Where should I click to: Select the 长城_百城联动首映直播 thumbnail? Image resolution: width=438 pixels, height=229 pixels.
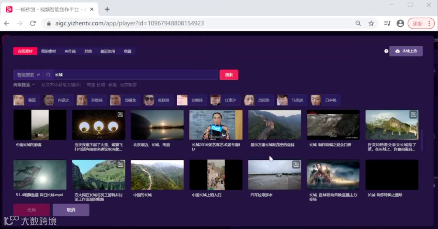click(x=333, y=175)
